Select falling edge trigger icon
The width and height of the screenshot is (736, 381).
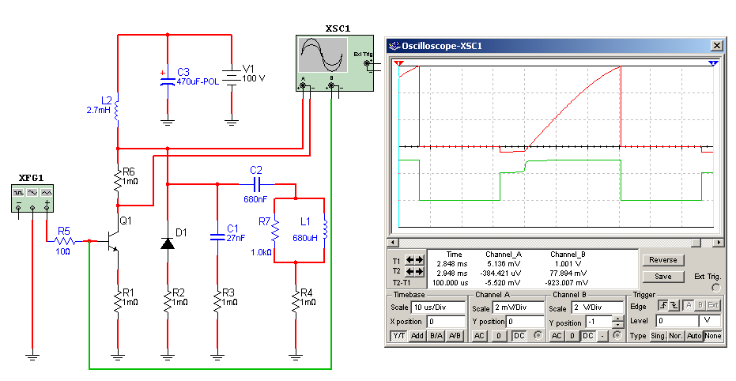coord(674,307)
